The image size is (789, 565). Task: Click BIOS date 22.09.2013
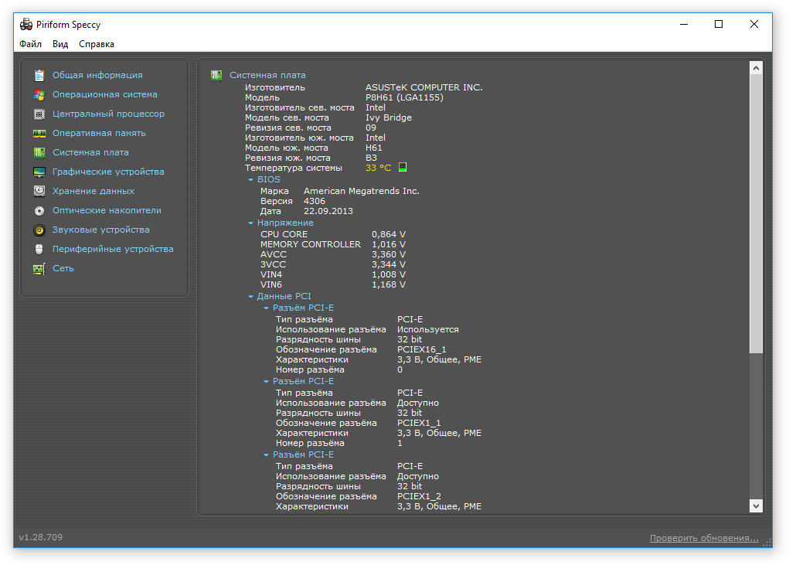point(328,211)
